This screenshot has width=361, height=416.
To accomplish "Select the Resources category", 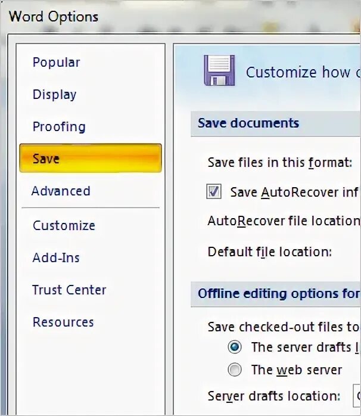I will (x=63, y=322).
